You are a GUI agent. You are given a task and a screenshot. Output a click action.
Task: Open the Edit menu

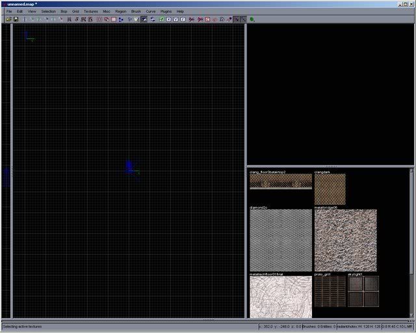(x=19, y=12)
